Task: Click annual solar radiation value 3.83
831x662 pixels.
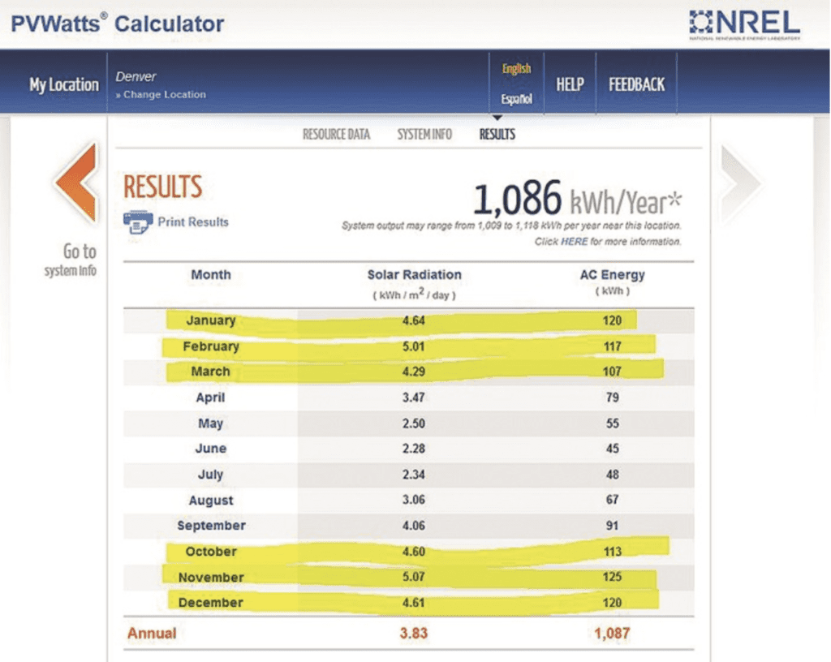Action: click(x=413, y=634)
